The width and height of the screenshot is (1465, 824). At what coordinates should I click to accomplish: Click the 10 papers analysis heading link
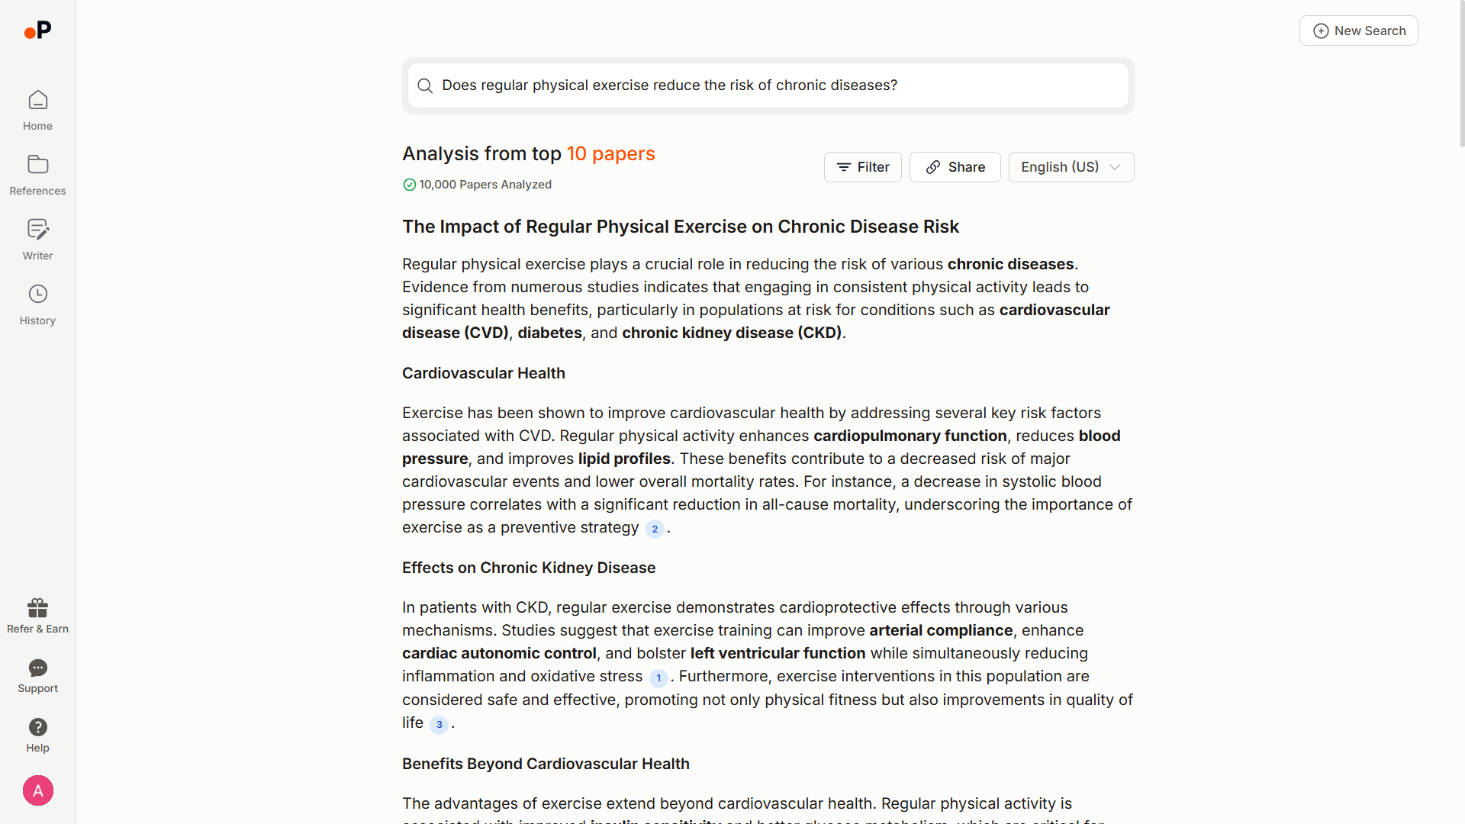(610, 153)
